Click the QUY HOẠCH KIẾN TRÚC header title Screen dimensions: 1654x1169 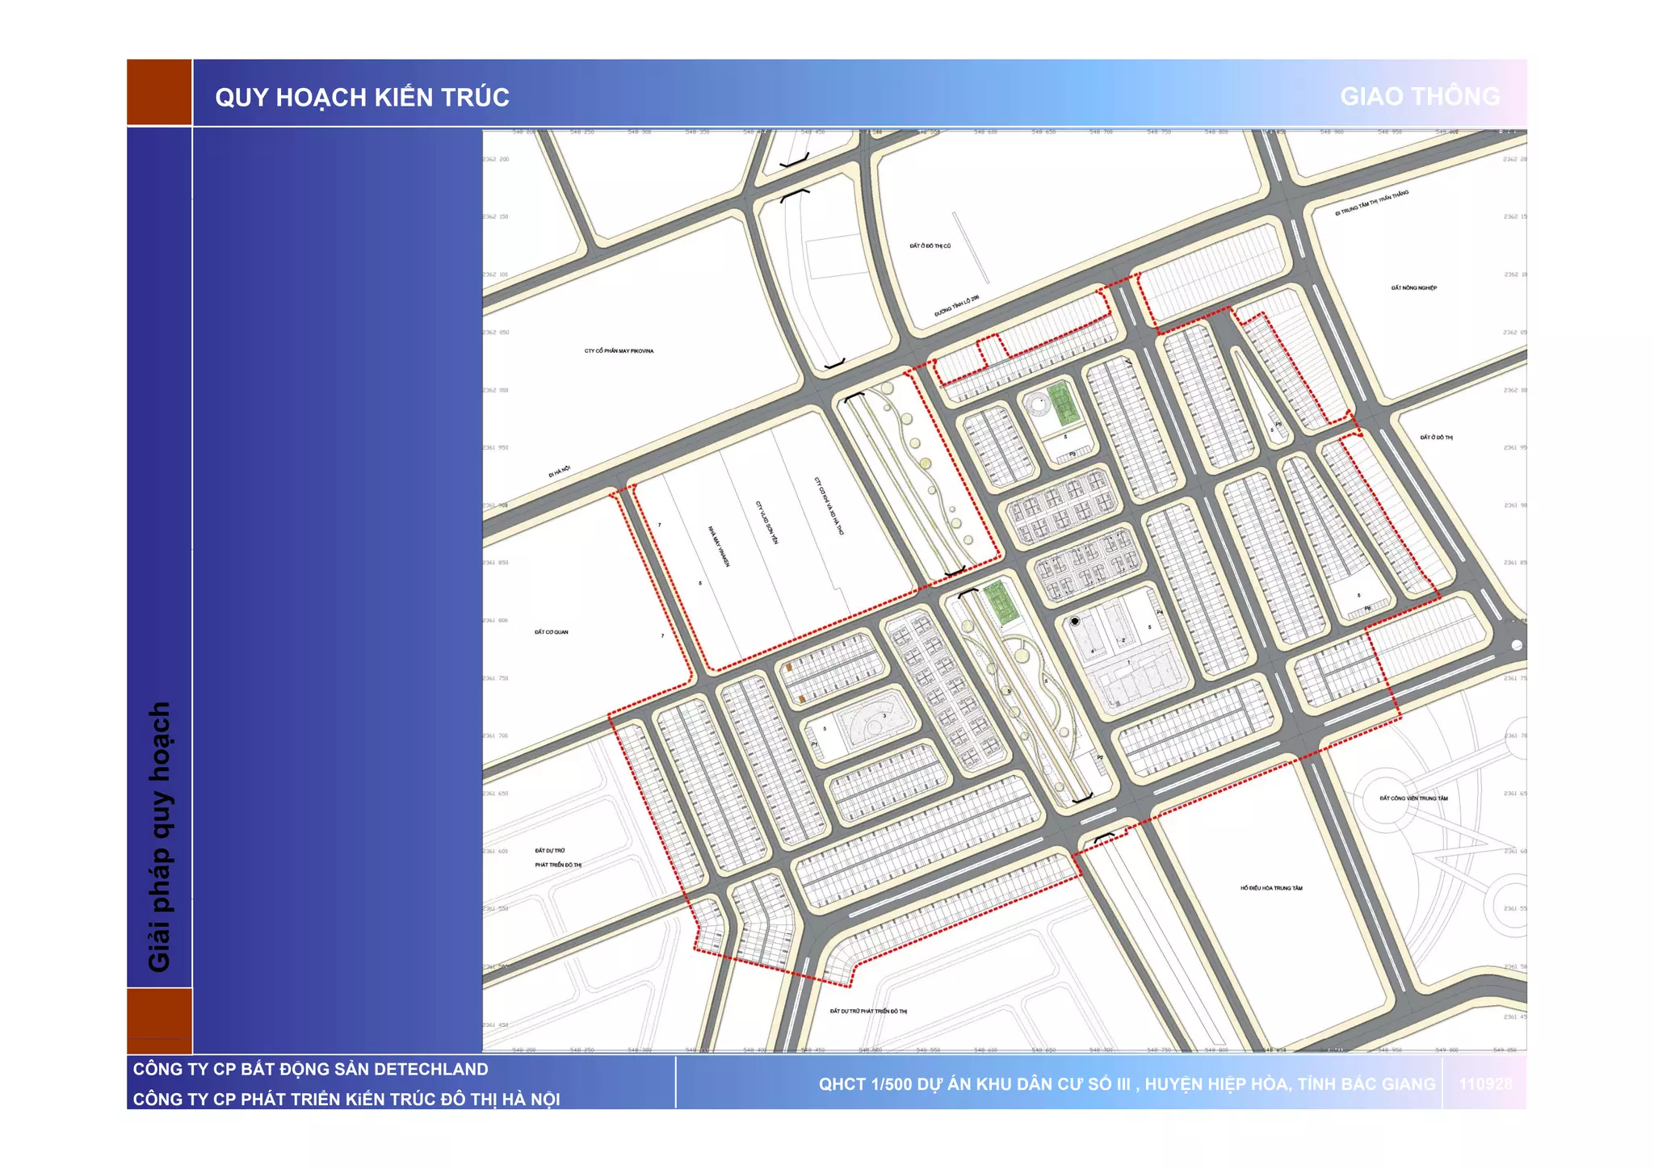(x=362, y=98)
